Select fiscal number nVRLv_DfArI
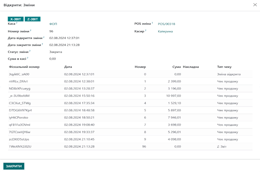The width and height of the screenshot is (260, 173). (x=18, y=81)
